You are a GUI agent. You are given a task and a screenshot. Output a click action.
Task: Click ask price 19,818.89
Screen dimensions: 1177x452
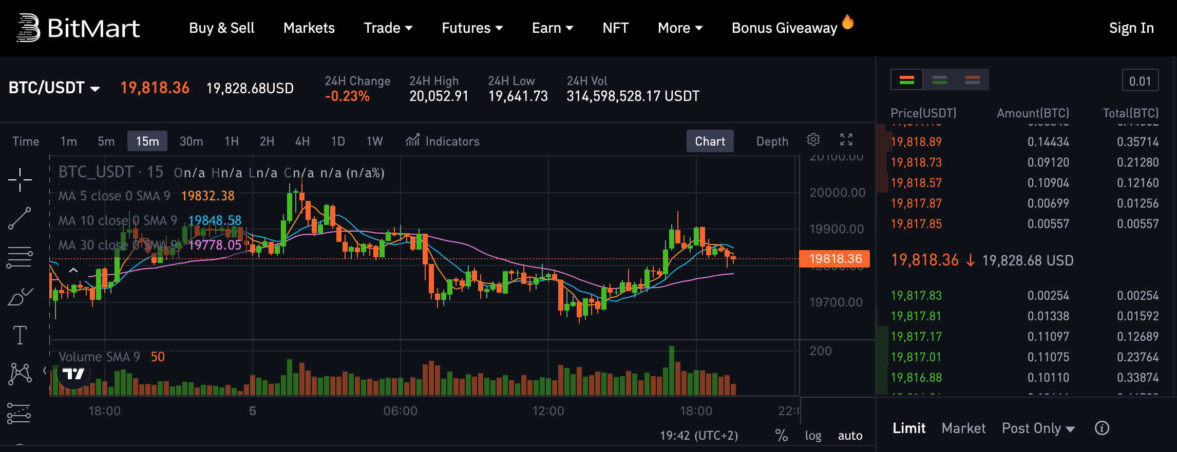tap(916, 142)
